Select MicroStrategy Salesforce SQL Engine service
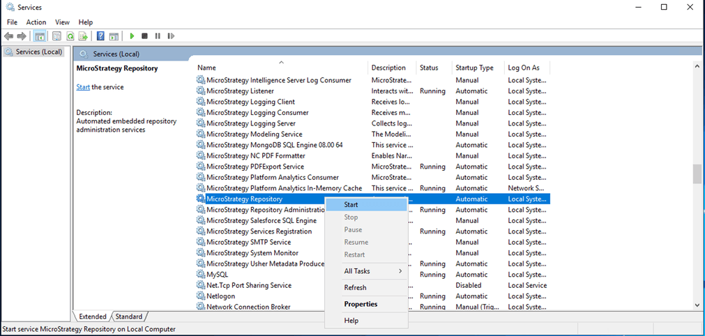 [x=260, y=220]
